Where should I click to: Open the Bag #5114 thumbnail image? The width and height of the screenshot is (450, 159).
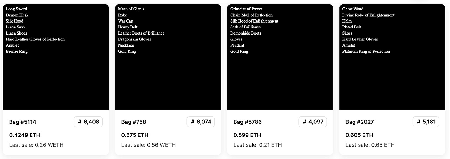(x=56, y=57)
